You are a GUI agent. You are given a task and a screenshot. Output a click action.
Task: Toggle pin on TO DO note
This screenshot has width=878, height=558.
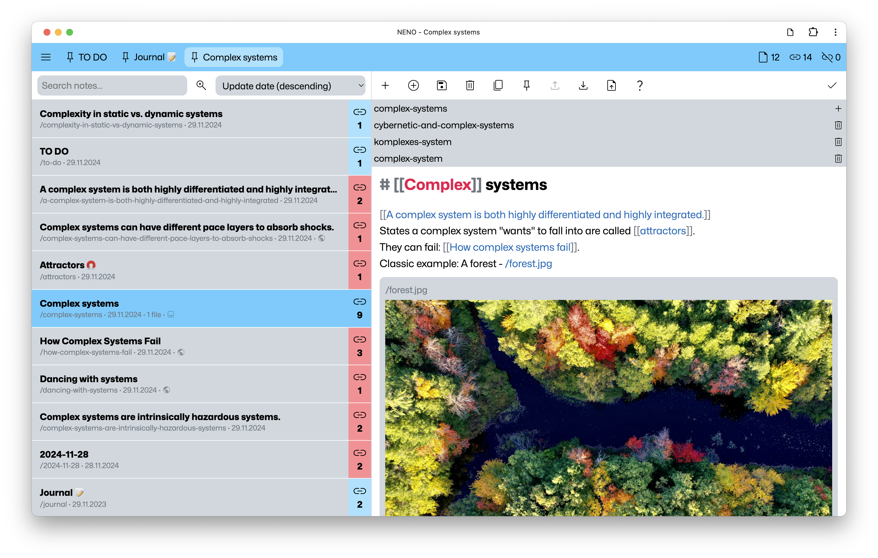point(70,57)
